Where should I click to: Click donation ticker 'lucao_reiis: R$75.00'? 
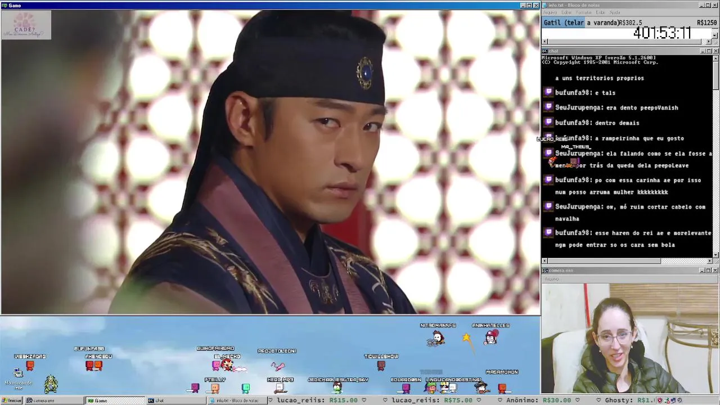point(432,400)
